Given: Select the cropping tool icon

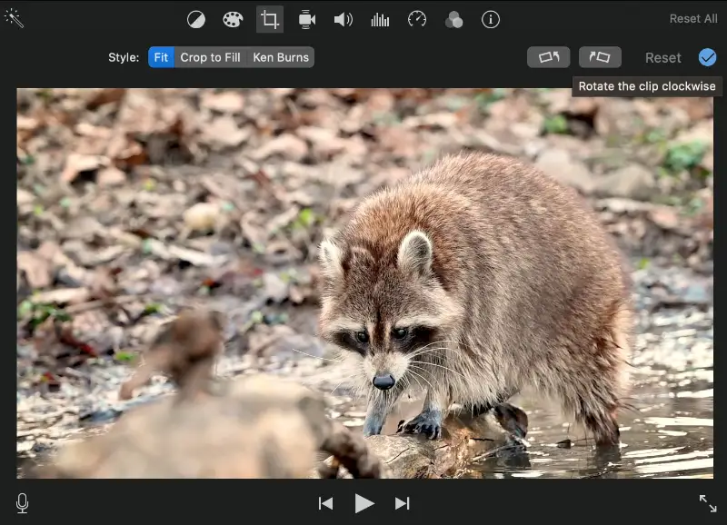Looking at the screenshot, I should pyautogui.click(x=270, y=19).
